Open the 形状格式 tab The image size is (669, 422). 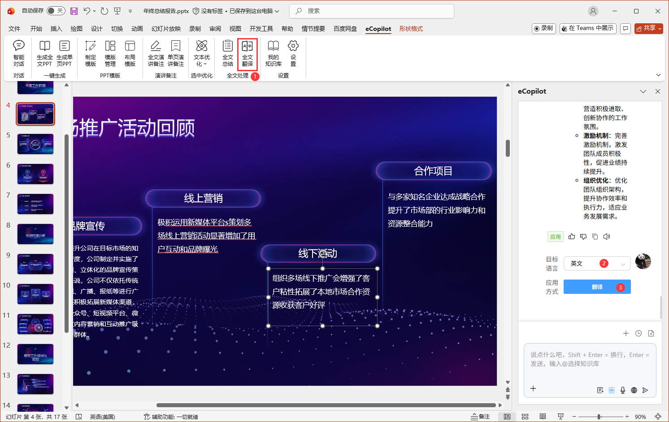point(411,28)
